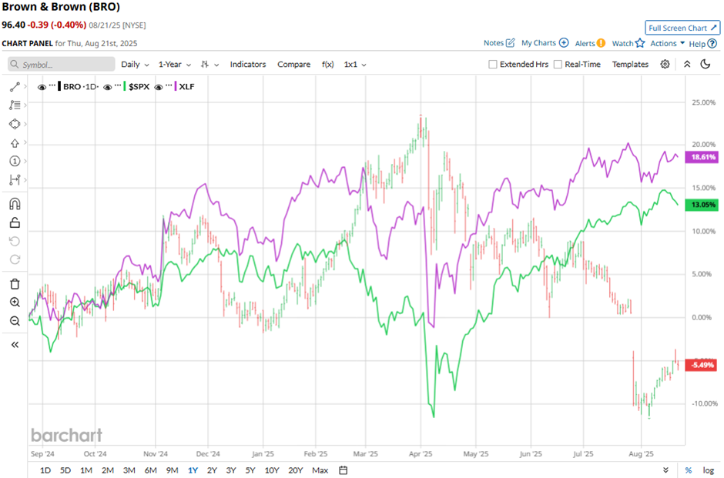
Task: Click the $SPX 13.05% value label
Action: pos(702,205)
